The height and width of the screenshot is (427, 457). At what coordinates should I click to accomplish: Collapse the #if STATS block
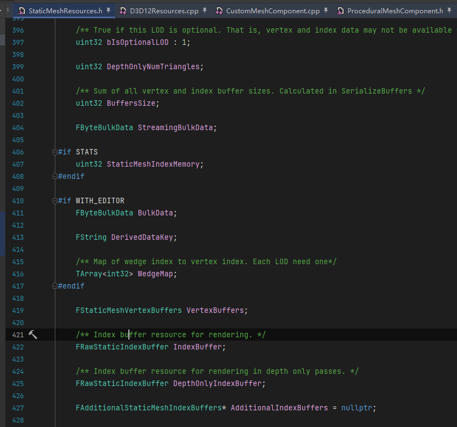click(x=55, y=152)
